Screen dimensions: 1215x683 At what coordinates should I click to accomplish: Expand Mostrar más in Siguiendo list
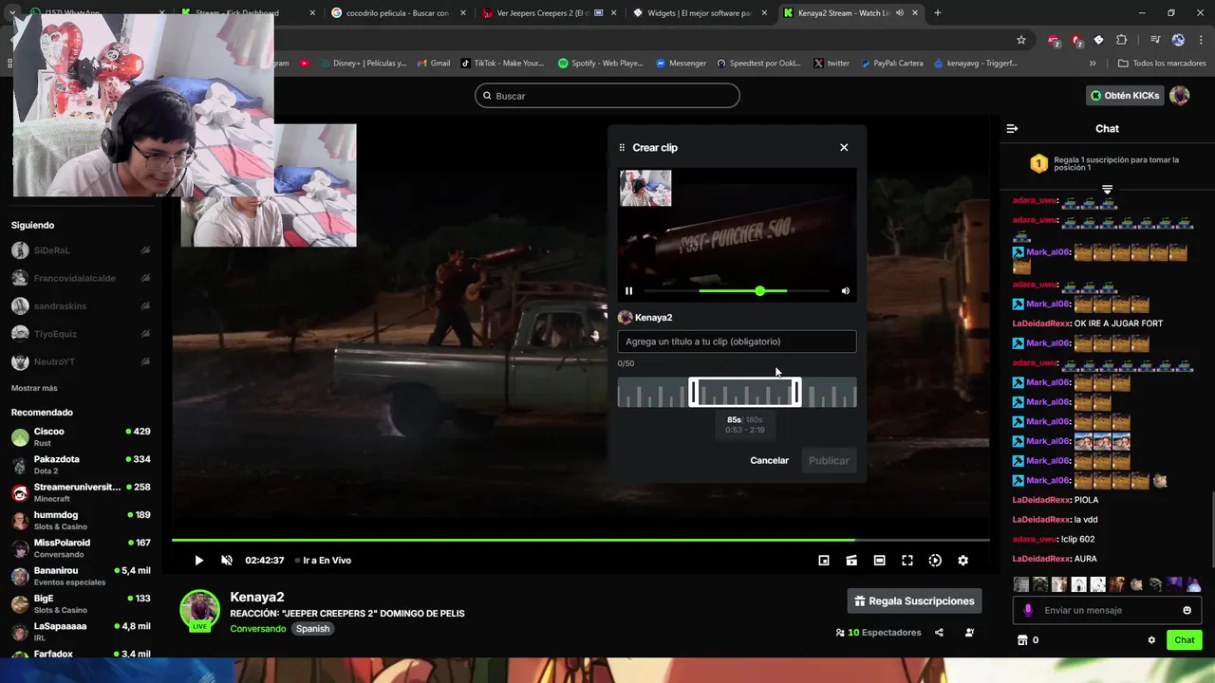point(34,388)
